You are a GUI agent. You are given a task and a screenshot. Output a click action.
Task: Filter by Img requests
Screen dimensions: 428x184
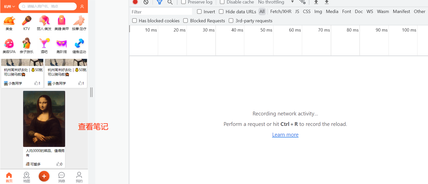coord(318,12)
